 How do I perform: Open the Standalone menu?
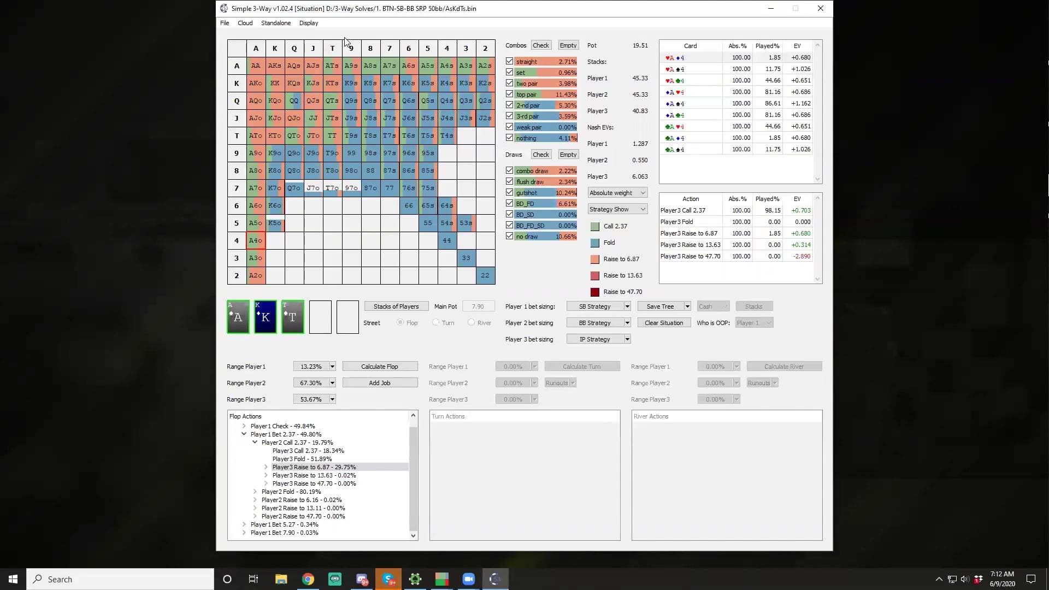click(x=275, y=23)
